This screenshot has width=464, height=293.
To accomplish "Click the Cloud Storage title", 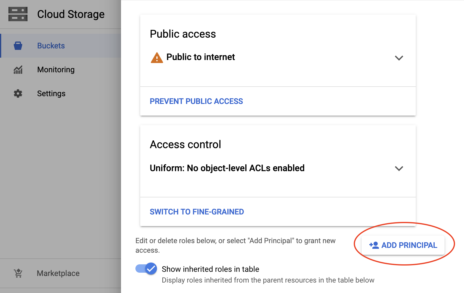I will (x=71, y=14).
